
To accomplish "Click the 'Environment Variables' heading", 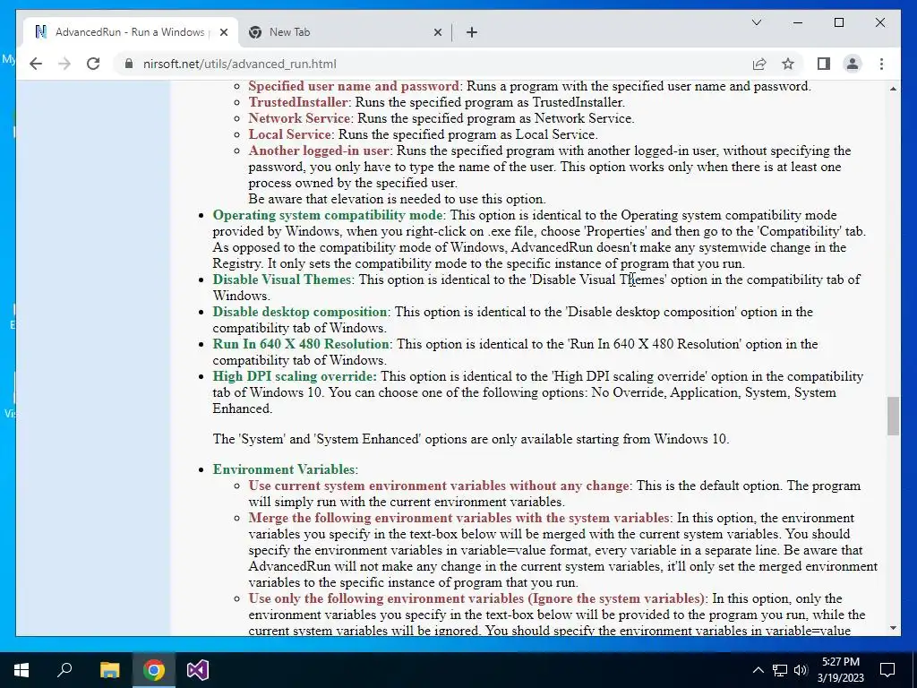I will coord(284,469).
